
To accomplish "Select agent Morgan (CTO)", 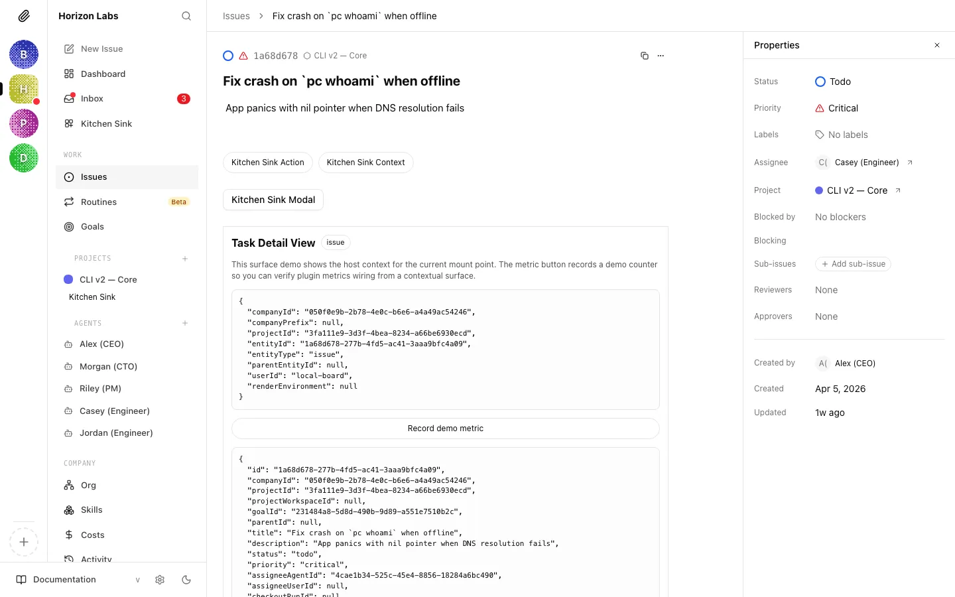I will tap(127, 366).
